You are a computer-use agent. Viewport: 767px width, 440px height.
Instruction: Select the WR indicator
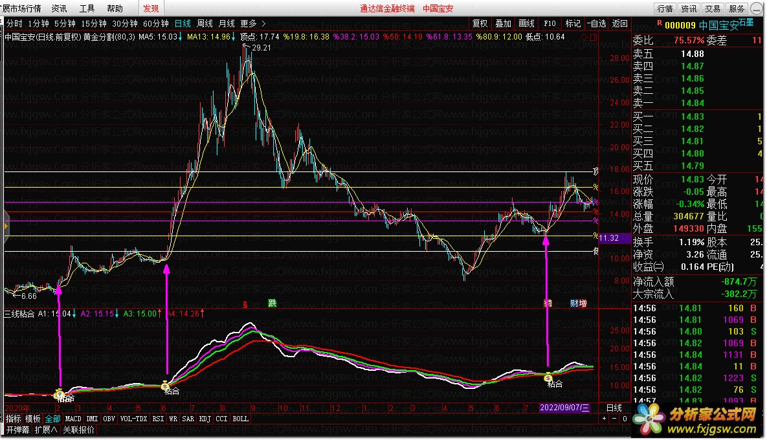(173, 419)
